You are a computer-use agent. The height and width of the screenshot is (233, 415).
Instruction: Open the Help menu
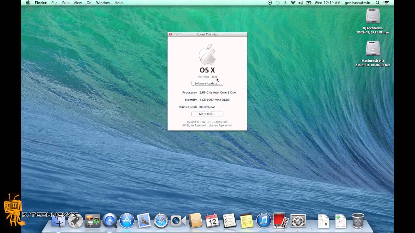click(118, 3)
